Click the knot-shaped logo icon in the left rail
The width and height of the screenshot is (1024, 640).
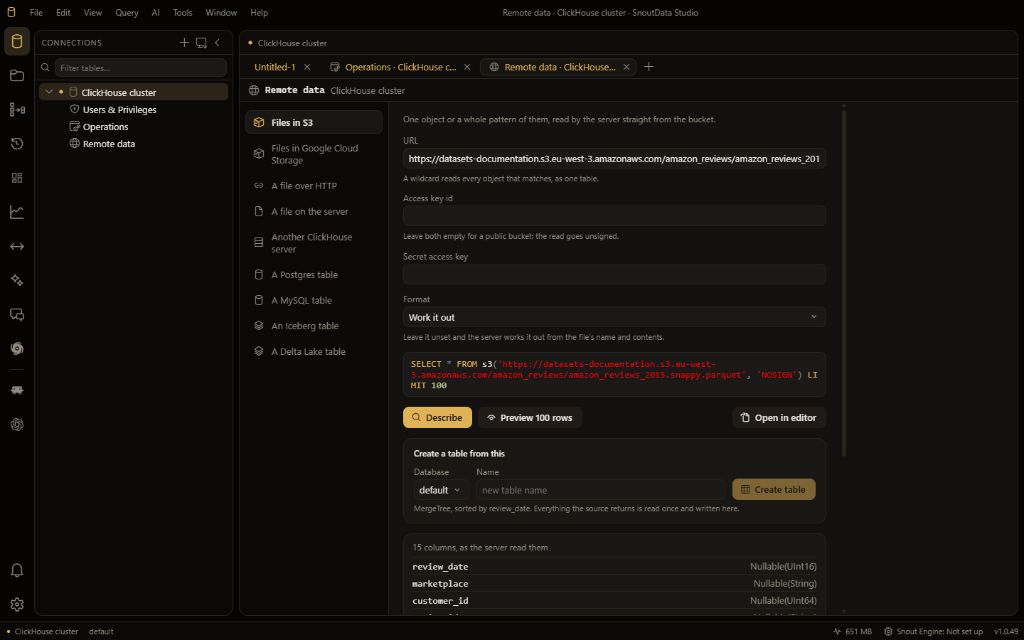[x=17, y=425]
